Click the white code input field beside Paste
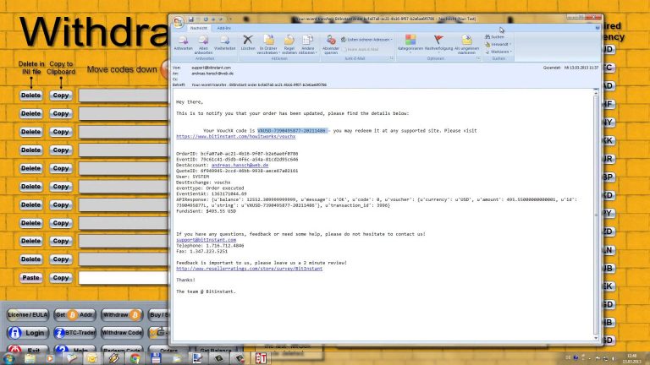This screenshot has height=365, width=650. click(x=124, y=278)
